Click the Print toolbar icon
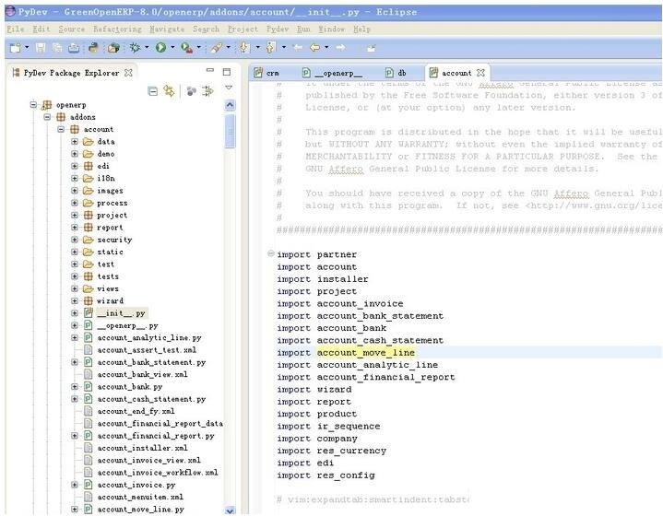663x528 pixels. [74, 48]
